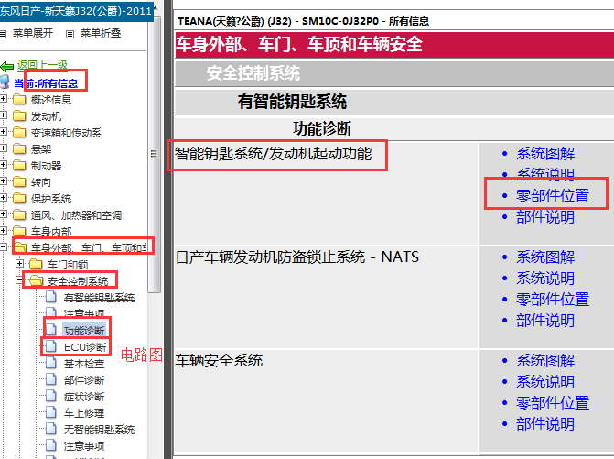Select the 功能诊断 tree entry
Image resolution: width=614 pixels, height=459 pixels.
coord(84,331)
